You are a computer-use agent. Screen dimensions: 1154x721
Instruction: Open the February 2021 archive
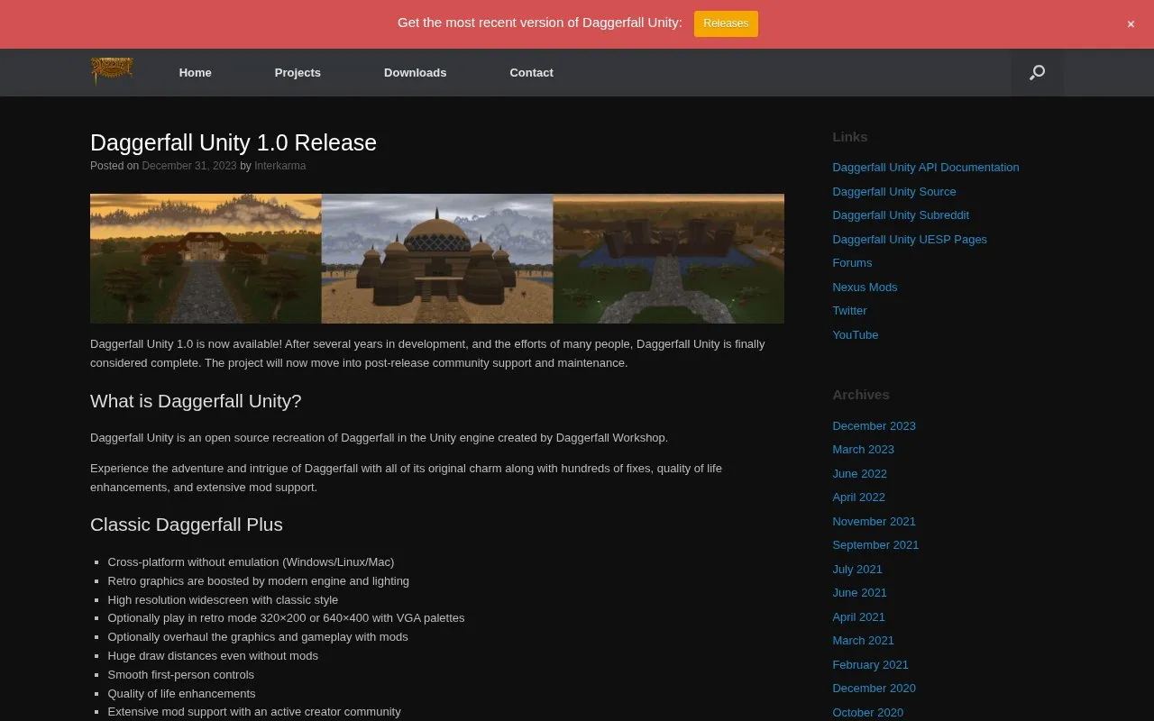pyautogui.click(x=870, y=664)
